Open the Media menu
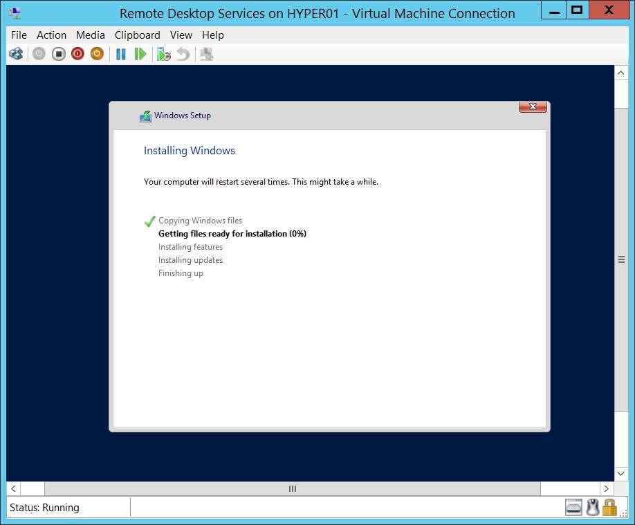The width and height of the screenshot is (635, 525). click(91, 35)
